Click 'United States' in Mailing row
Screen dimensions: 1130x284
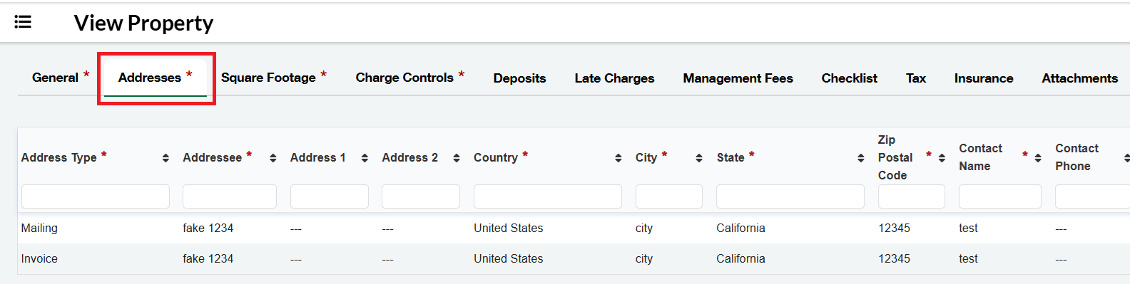[509, 228]
